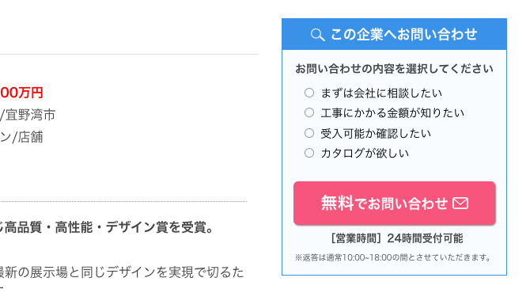Click the prompt お問い合わせの内容を選択してください
Viewport: 530px width, 293px height.
tap(394, 69)
